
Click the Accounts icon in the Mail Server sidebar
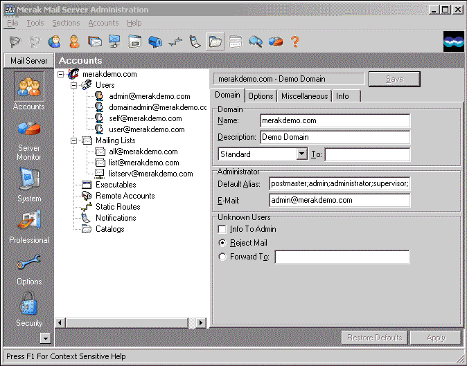click(x=29, y=86)
